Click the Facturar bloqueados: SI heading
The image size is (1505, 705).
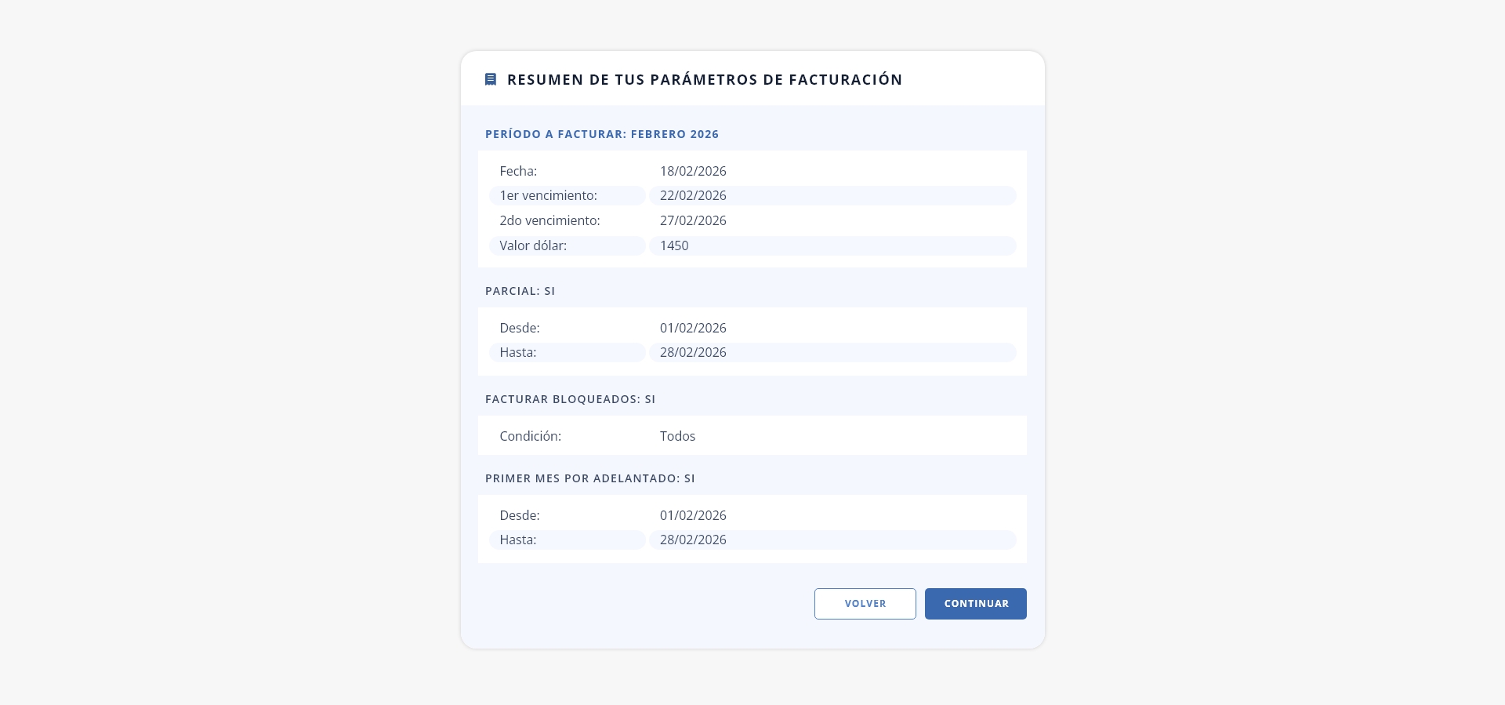point(571,399)
